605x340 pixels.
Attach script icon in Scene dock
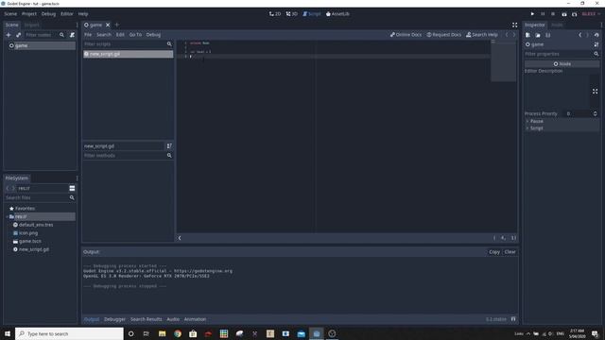point(72,35)
